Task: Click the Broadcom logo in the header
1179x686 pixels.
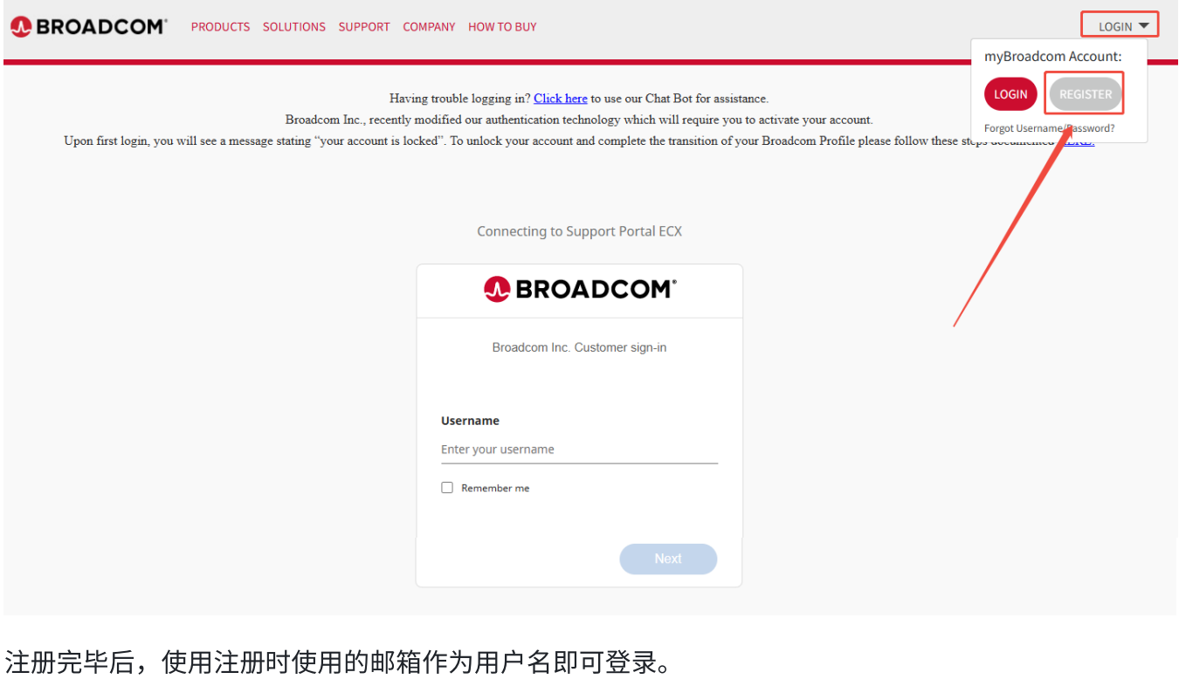Action: [x=88, y=26]
